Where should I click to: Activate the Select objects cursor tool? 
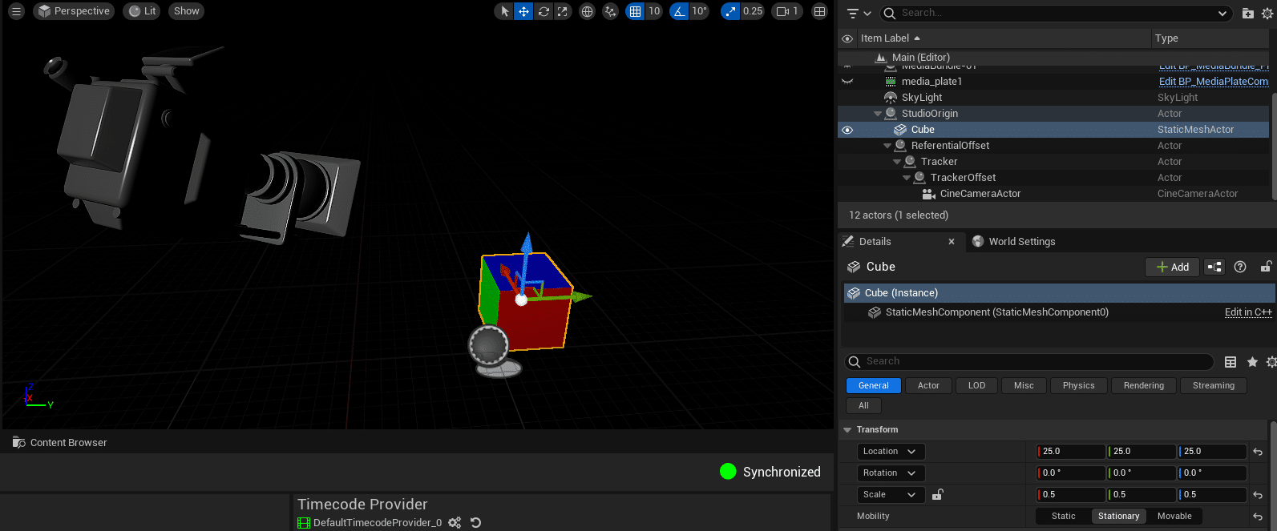pos(504,11)
